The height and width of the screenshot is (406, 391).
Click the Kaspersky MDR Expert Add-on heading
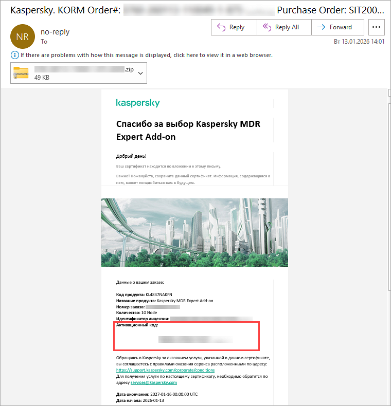pyautogui.click(x=188, y=130)
